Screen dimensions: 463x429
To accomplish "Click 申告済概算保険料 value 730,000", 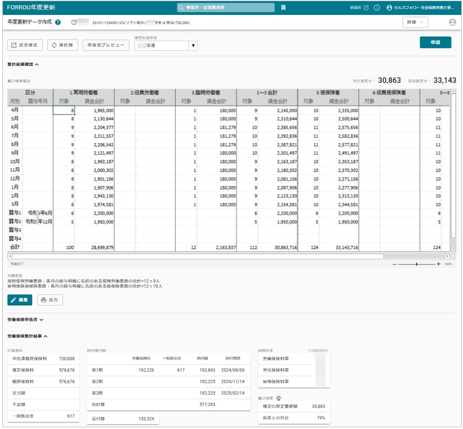I will [x=67, y=359].
